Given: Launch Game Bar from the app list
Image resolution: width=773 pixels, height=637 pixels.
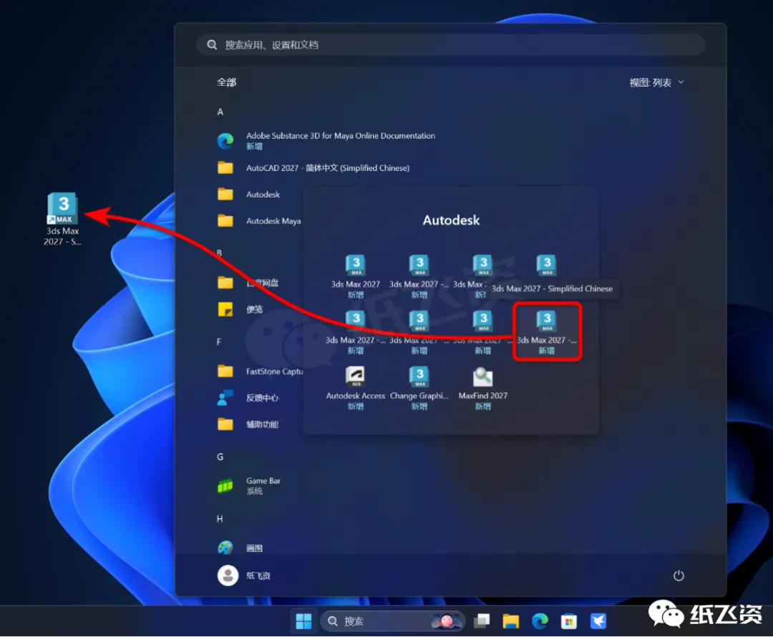Looking at the screenshot, I should pyautogui.click(x=248, y=486).
